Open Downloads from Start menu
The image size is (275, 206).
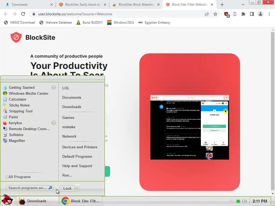[72, 107]
